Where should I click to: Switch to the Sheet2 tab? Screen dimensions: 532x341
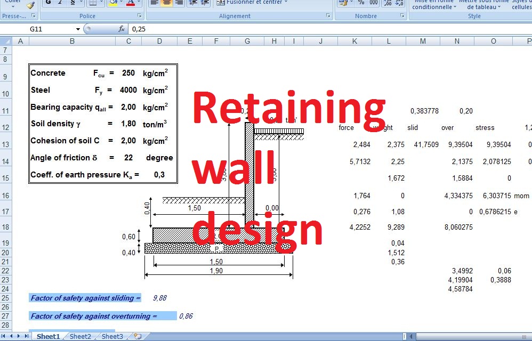[x=80, y=336]
